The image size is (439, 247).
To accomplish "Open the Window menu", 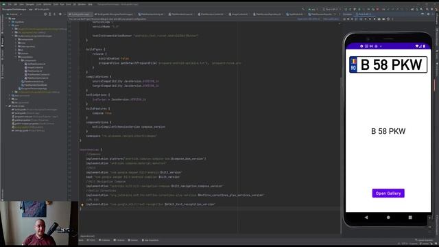I will pos(82,5).
